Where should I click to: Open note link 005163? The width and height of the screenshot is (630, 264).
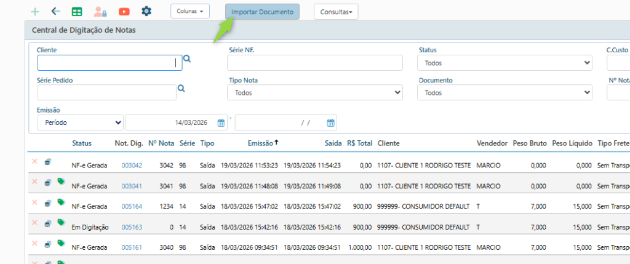coord(132,227)
